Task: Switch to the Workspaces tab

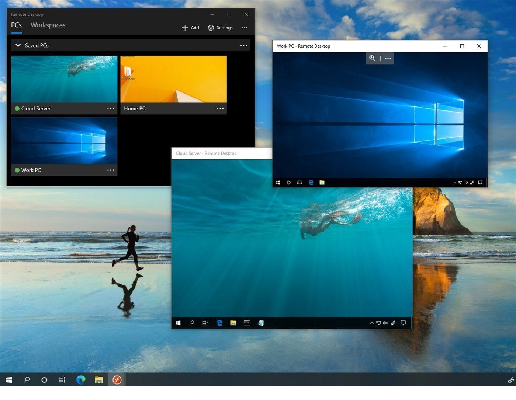Action: point(48,25)
